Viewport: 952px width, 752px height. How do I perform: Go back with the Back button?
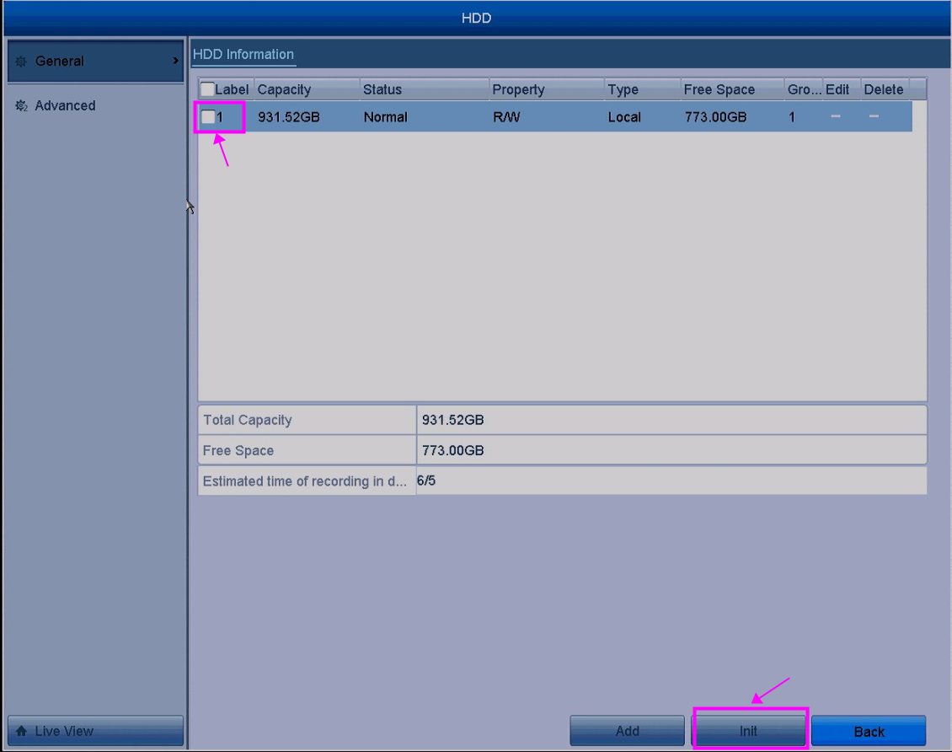pyautogui.click(x=869, y=731)
